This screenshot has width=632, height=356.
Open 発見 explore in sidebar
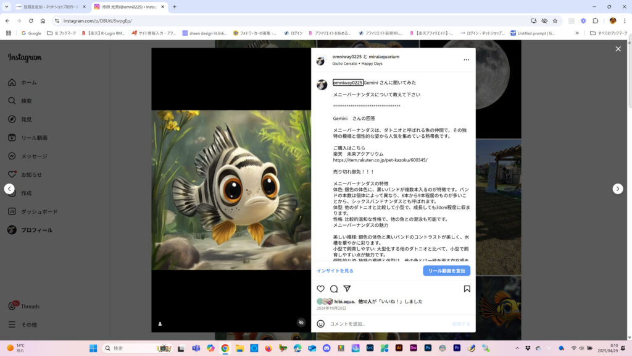[x=20, y=119]
